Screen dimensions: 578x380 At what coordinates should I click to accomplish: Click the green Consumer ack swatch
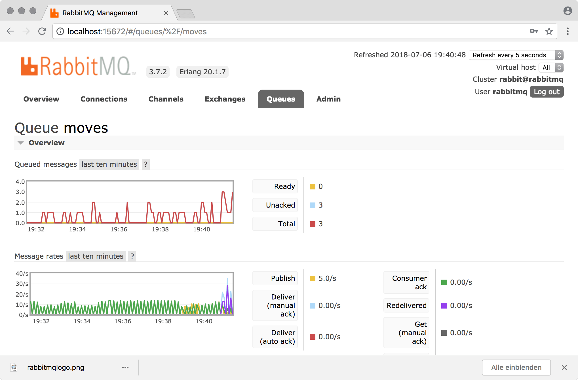pos(444,282)
